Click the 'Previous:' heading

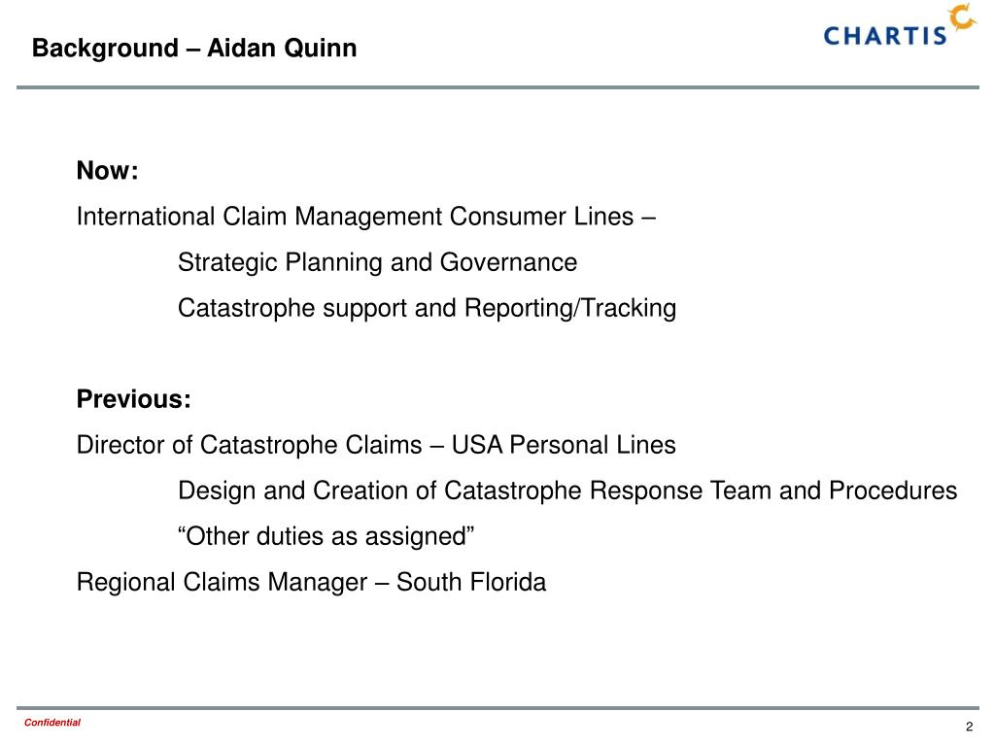[134, 399]
